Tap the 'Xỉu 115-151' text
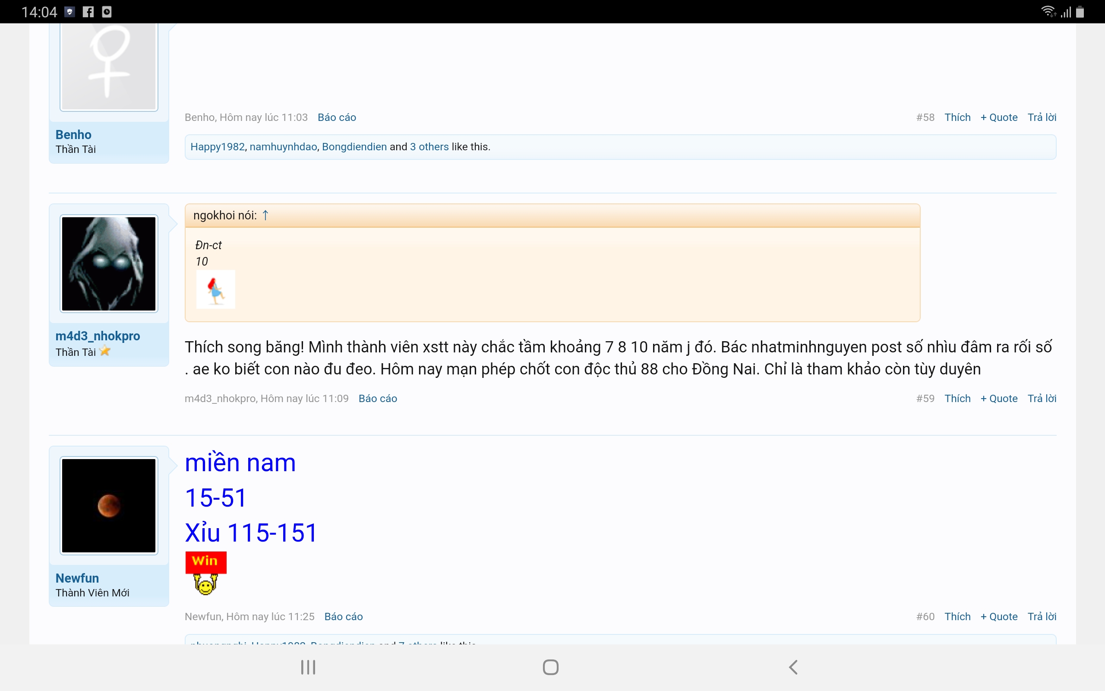This screenshot has height=691, width=1105. click(x=251, y=533)
